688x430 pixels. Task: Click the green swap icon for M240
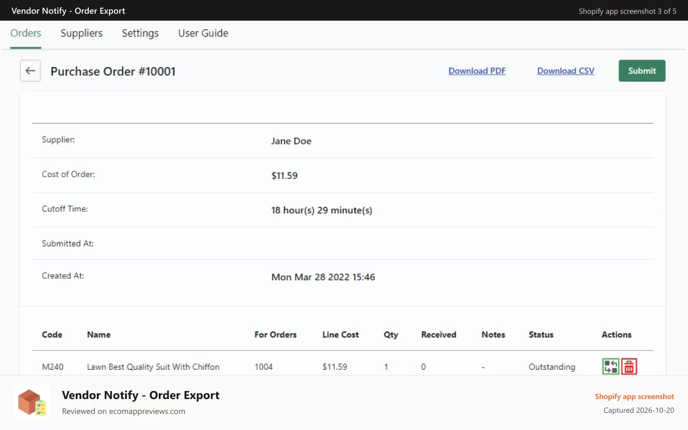click(x=611, y=366)
